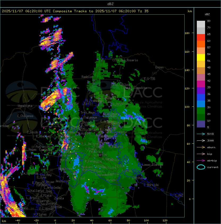Click the Anchoris label
The height and width of the screenshot is (224, 221).
[62, 181]
